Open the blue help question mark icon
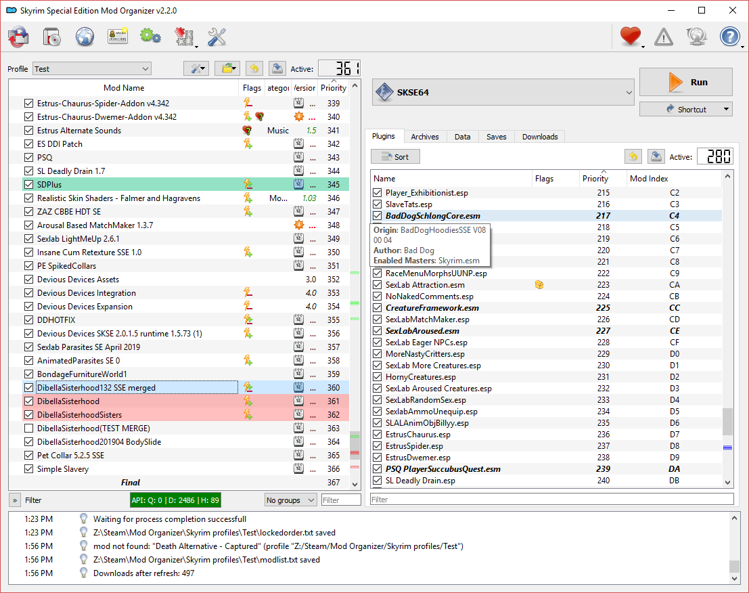The image size is (749, 593). tap(729, 37)
